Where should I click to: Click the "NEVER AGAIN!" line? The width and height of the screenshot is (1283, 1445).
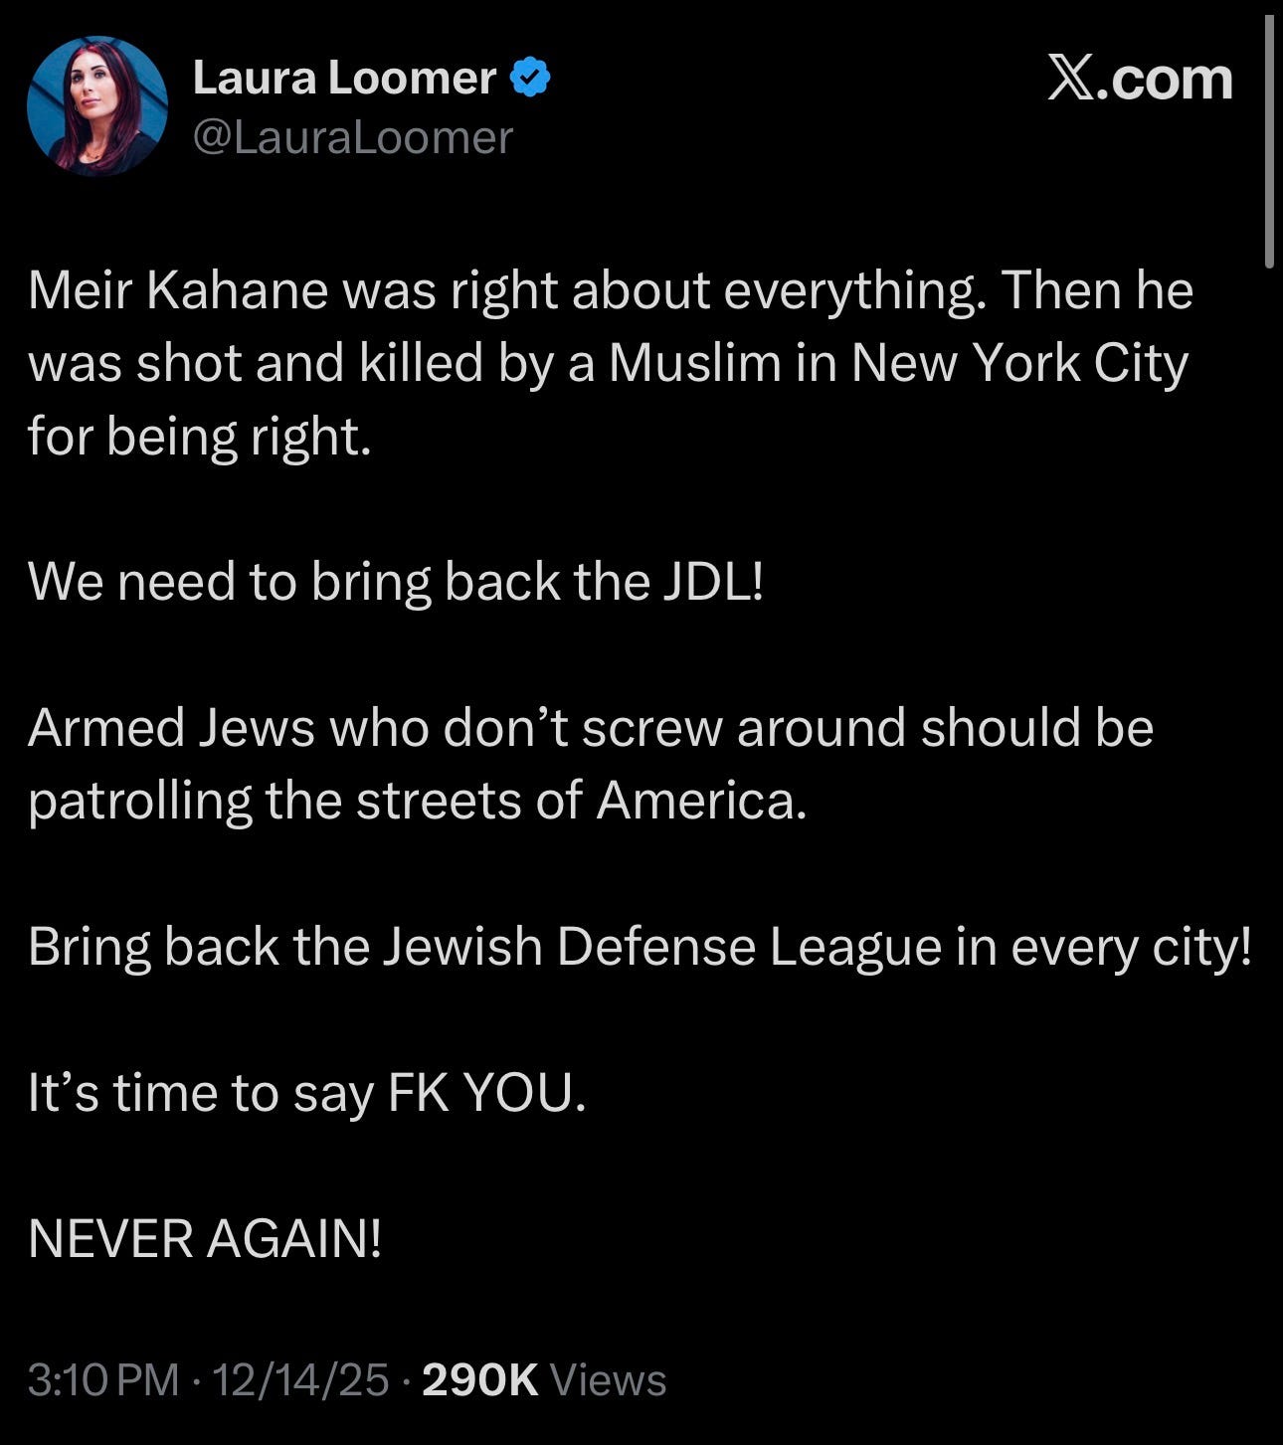pyautogui.click(x=205, y=1239)
